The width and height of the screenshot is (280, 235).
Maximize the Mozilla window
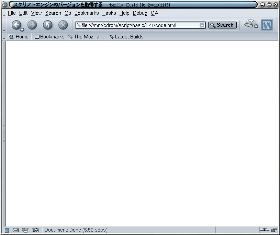coord(269,5)
